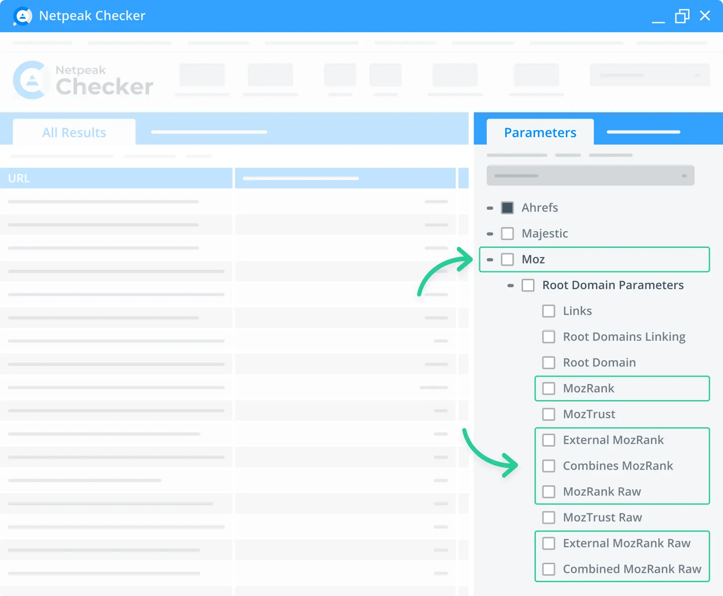
Task: Tick the Root Domains Linking checkbox
Action: (549, 337)
